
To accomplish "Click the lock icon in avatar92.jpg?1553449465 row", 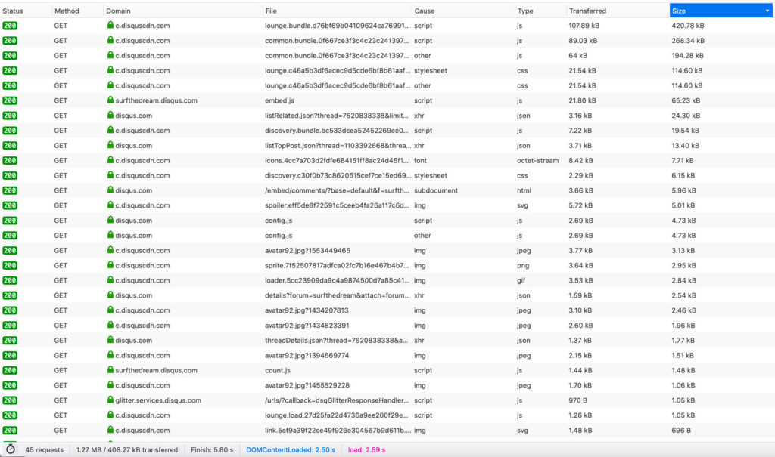I will 110,250.
